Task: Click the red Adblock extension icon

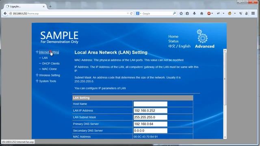Action: point(209,13)
